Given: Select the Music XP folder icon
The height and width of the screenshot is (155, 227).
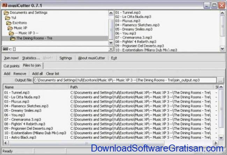Looking at the screenshot, I should point(10,28).
